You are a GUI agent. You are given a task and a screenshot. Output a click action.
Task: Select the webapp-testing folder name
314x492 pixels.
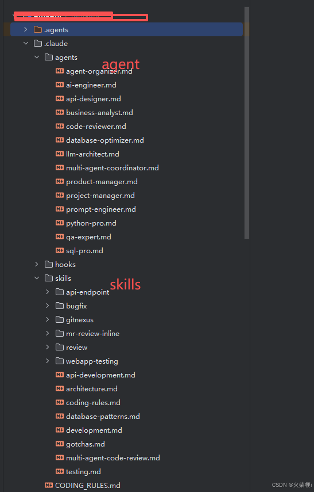point(92,361)
